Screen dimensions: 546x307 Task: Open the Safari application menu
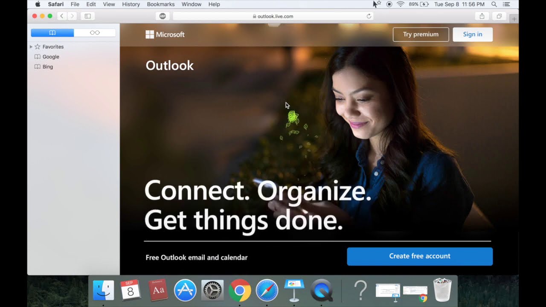click(56, 4)
